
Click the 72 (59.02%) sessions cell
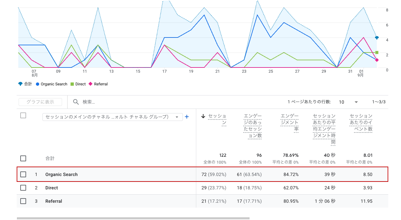coord(214,174)
